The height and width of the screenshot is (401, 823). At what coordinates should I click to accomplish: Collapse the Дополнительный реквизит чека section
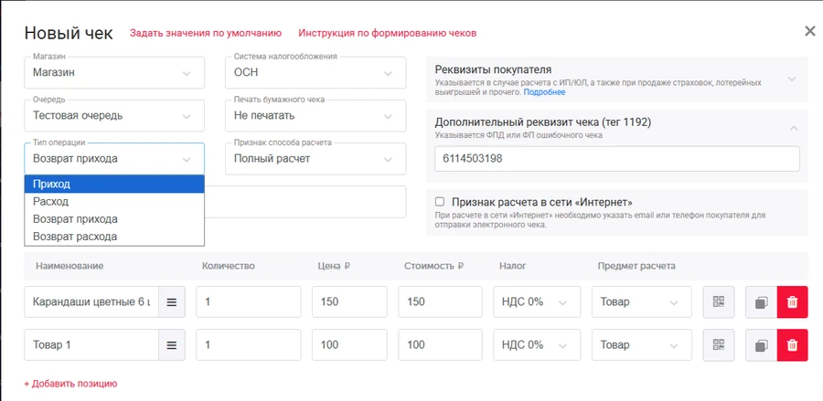click(792, 127)
